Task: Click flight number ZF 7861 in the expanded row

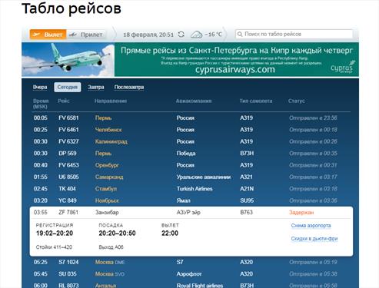Action: 68,212
